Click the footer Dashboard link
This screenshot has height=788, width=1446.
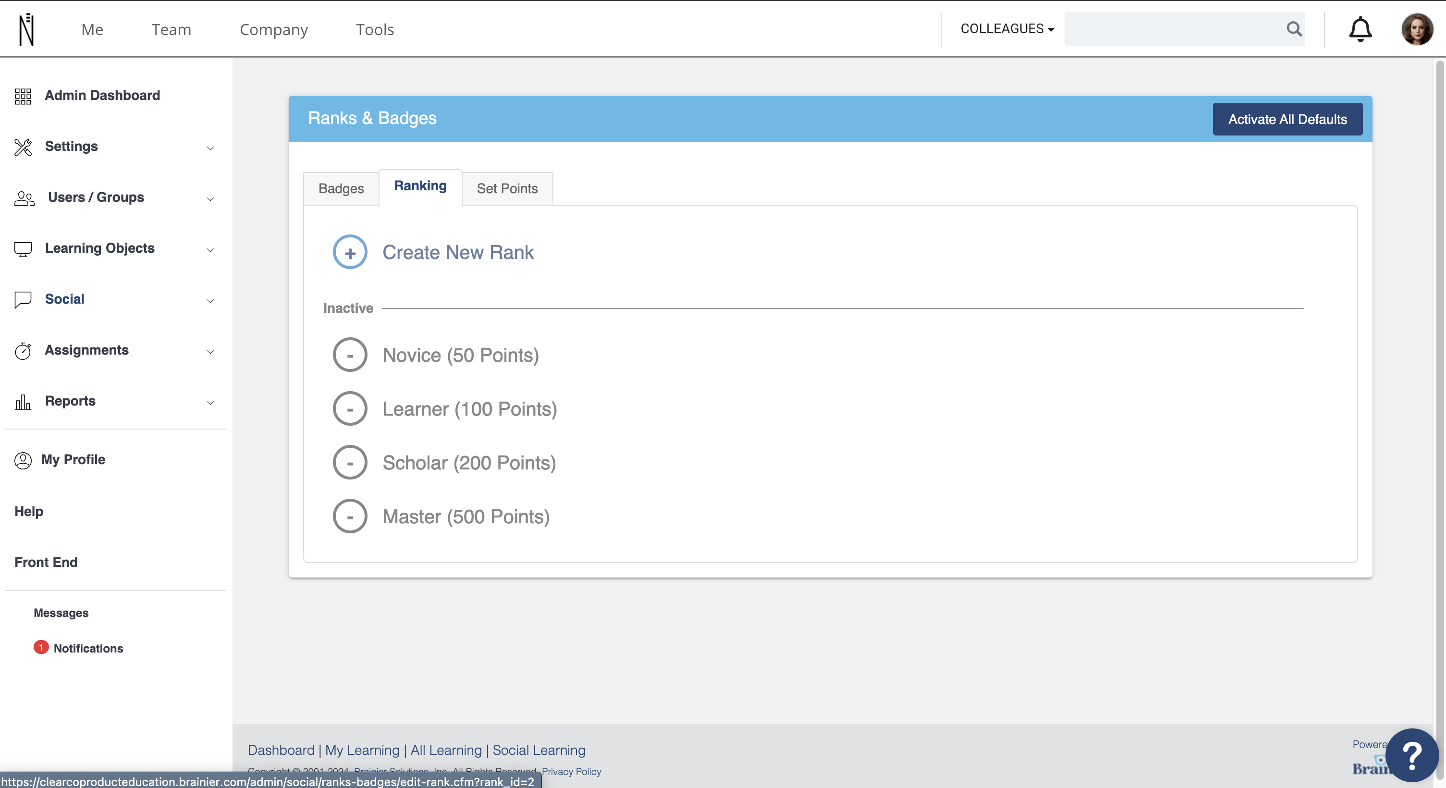(x=281, y=751)
